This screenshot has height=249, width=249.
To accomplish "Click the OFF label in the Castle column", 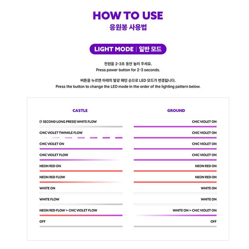I will [42, 222].
